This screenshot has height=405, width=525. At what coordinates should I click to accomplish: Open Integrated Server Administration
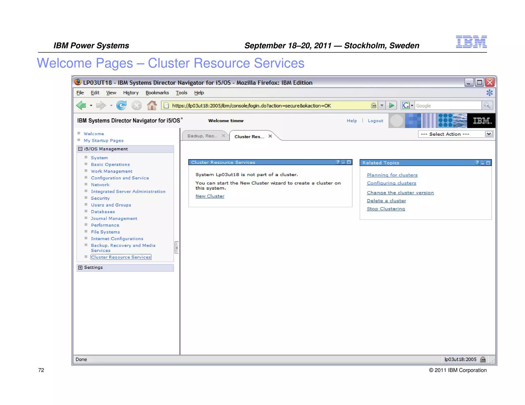pyautogui.click(x=128, y=191)
